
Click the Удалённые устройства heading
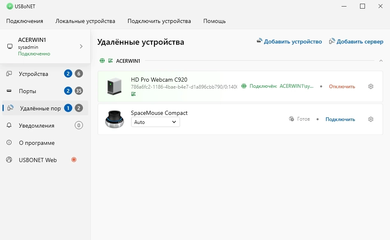[x=141, y=42]
